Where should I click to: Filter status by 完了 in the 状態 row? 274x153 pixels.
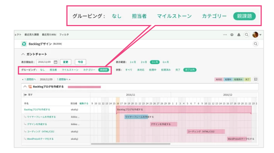[178, 70]
